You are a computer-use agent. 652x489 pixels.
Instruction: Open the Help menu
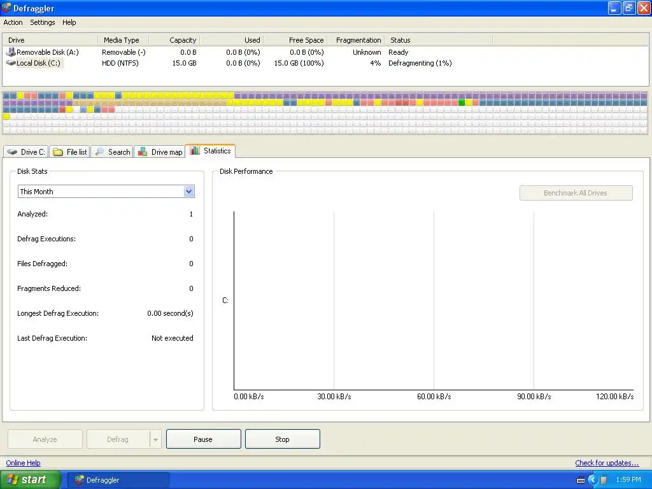click(x=69, y=22)
